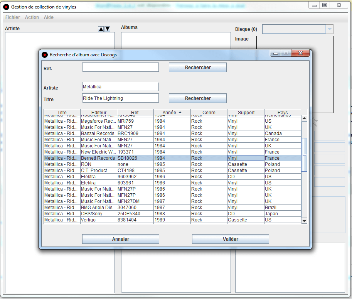The image size is (352, 299).
Task: Select the Banzai Records BRC1909 row
Action: 172,133
